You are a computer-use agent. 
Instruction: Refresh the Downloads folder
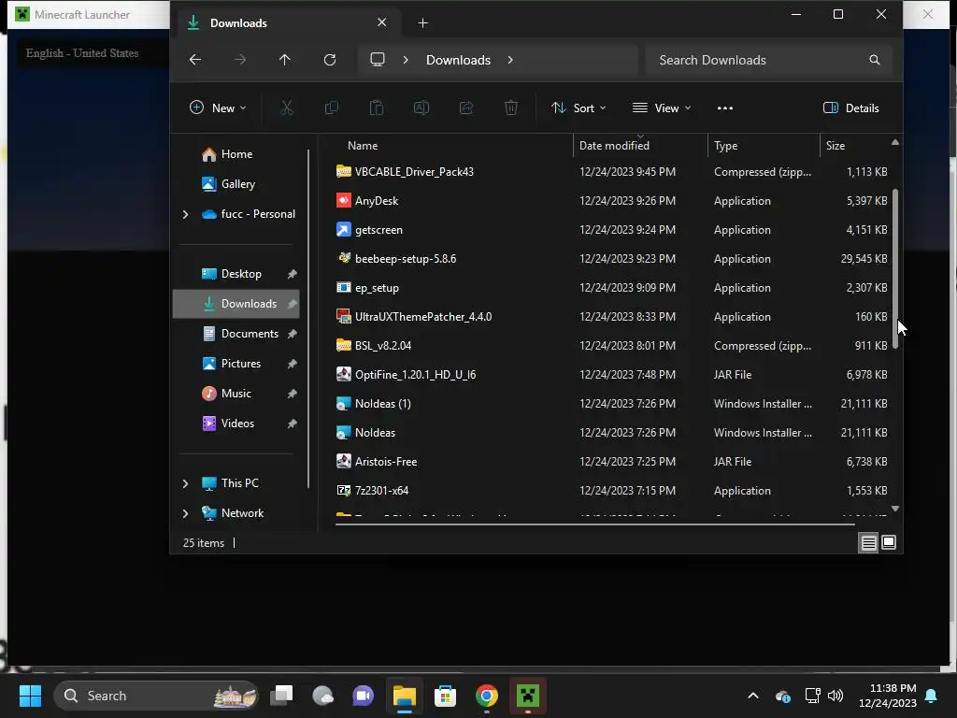click(x=330, y=60)
